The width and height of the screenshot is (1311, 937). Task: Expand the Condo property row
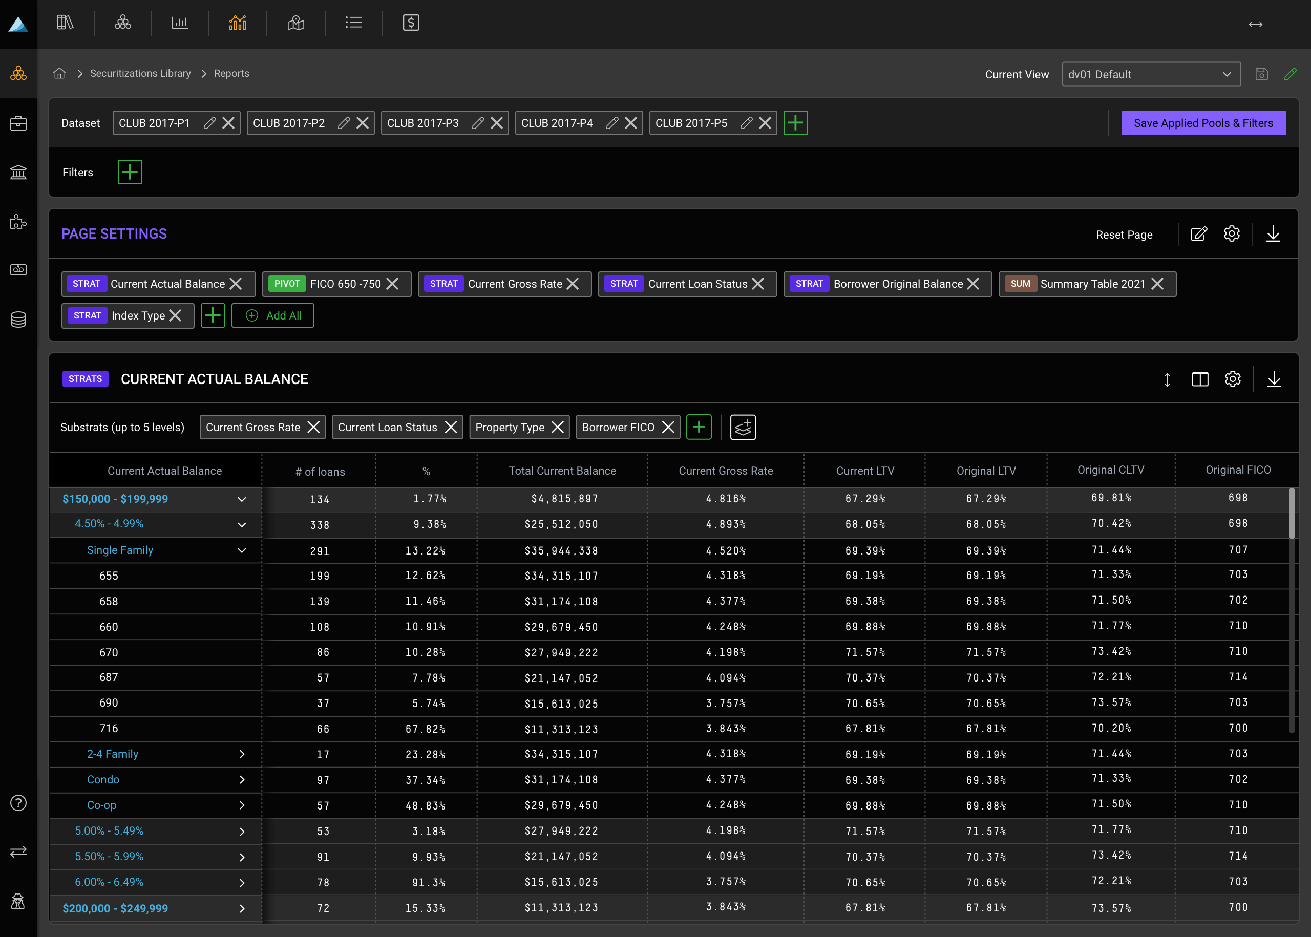click(242, 779)
